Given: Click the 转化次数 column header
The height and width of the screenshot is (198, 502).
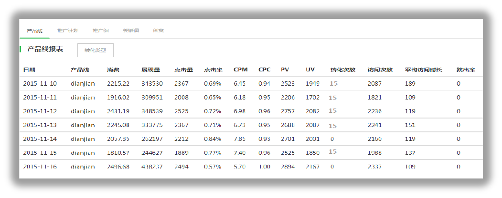Looking at the screenshot, I should 342,69.
